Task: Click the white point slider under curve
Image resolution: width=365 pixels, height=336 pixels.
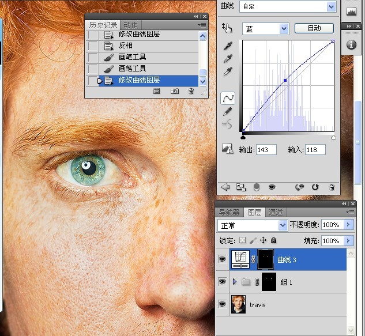Action: pyautogui.click(x=333, y=138)
